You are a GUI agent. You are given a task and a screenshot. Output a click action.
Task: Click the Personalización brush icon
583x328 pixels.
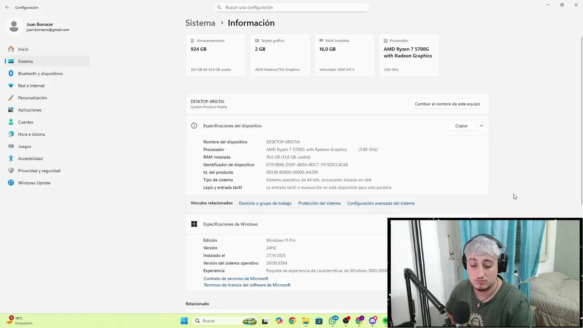[11, 97]
